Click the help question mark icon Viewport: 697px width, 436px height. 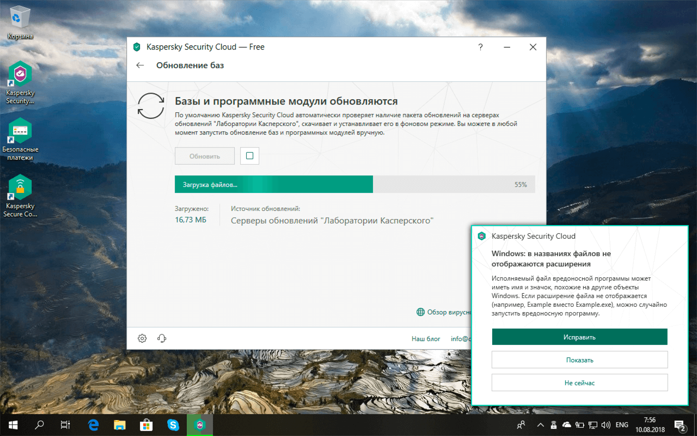(480, 47)
